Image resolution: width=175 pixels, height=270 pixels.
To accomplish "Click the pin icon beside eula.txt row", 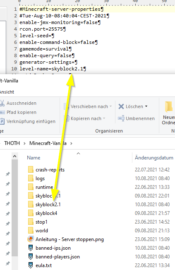I will tap(7, 263).
